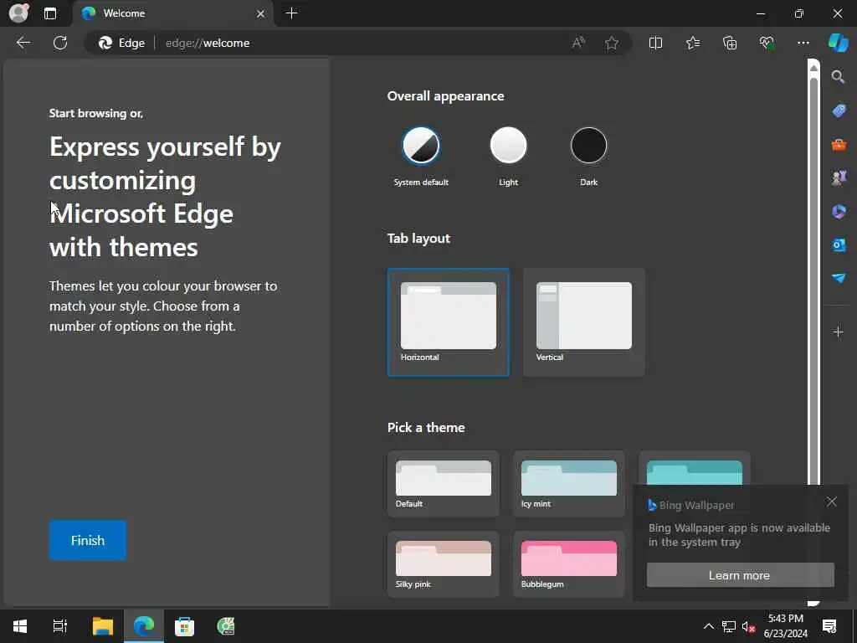Open the Collections icon

click(730, 43)
